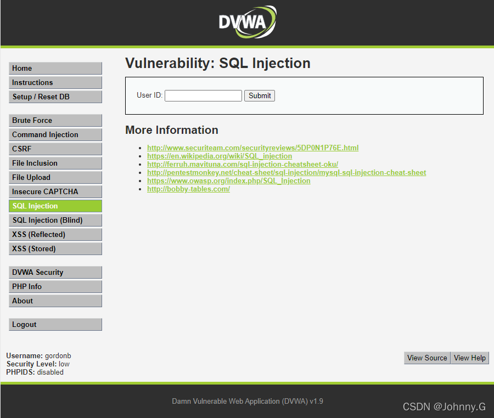Open ferruh.mavituna.com cheatsheet link
This screenshot has width=494, height=418.
pos(243,165)
